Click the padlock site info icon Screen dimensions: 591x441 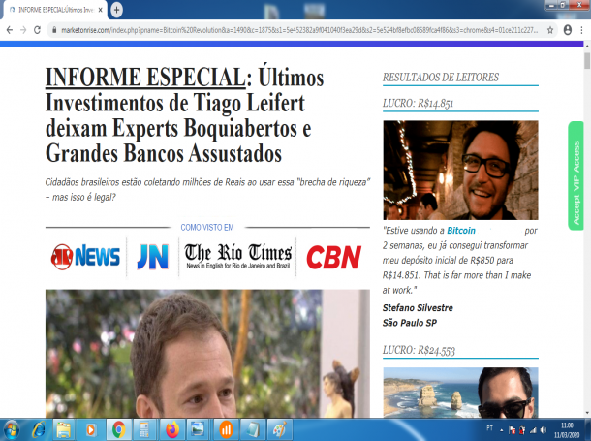click(54, 30)
